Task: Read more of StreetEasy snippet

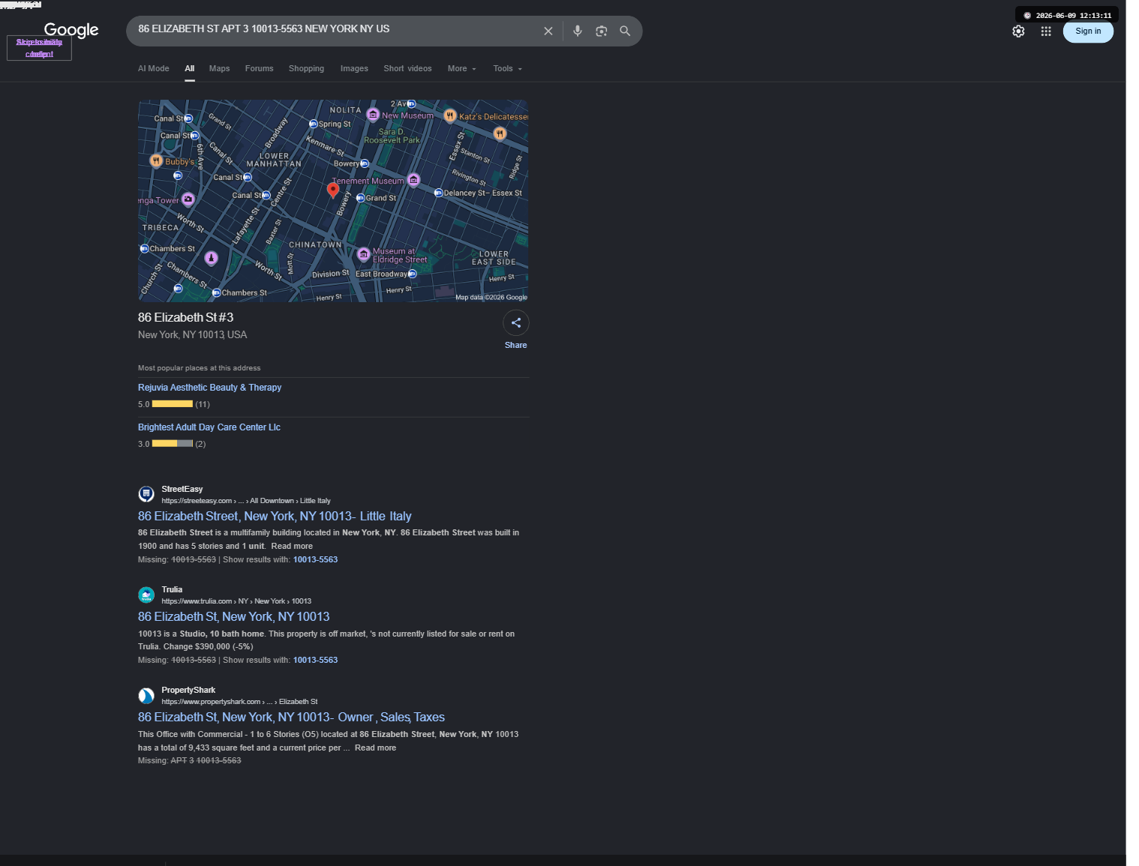Action: click(292, 546)
